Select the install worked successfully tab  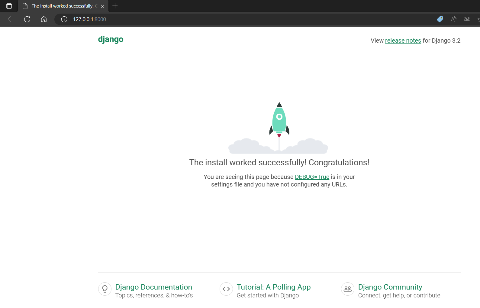pos(63,6)
